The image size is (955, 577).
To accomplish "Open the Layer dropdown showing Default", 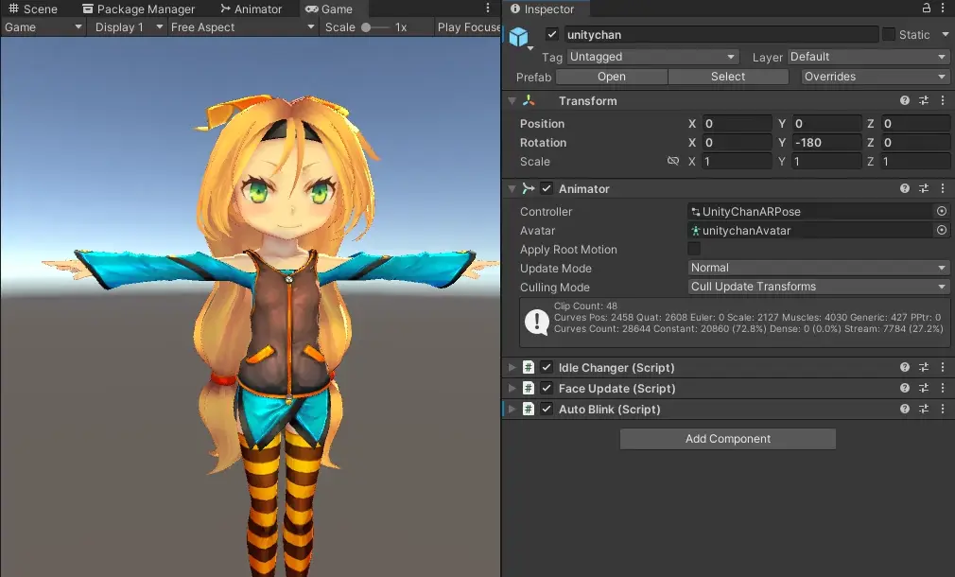I will pyautogui.click(x=869, y=57).
